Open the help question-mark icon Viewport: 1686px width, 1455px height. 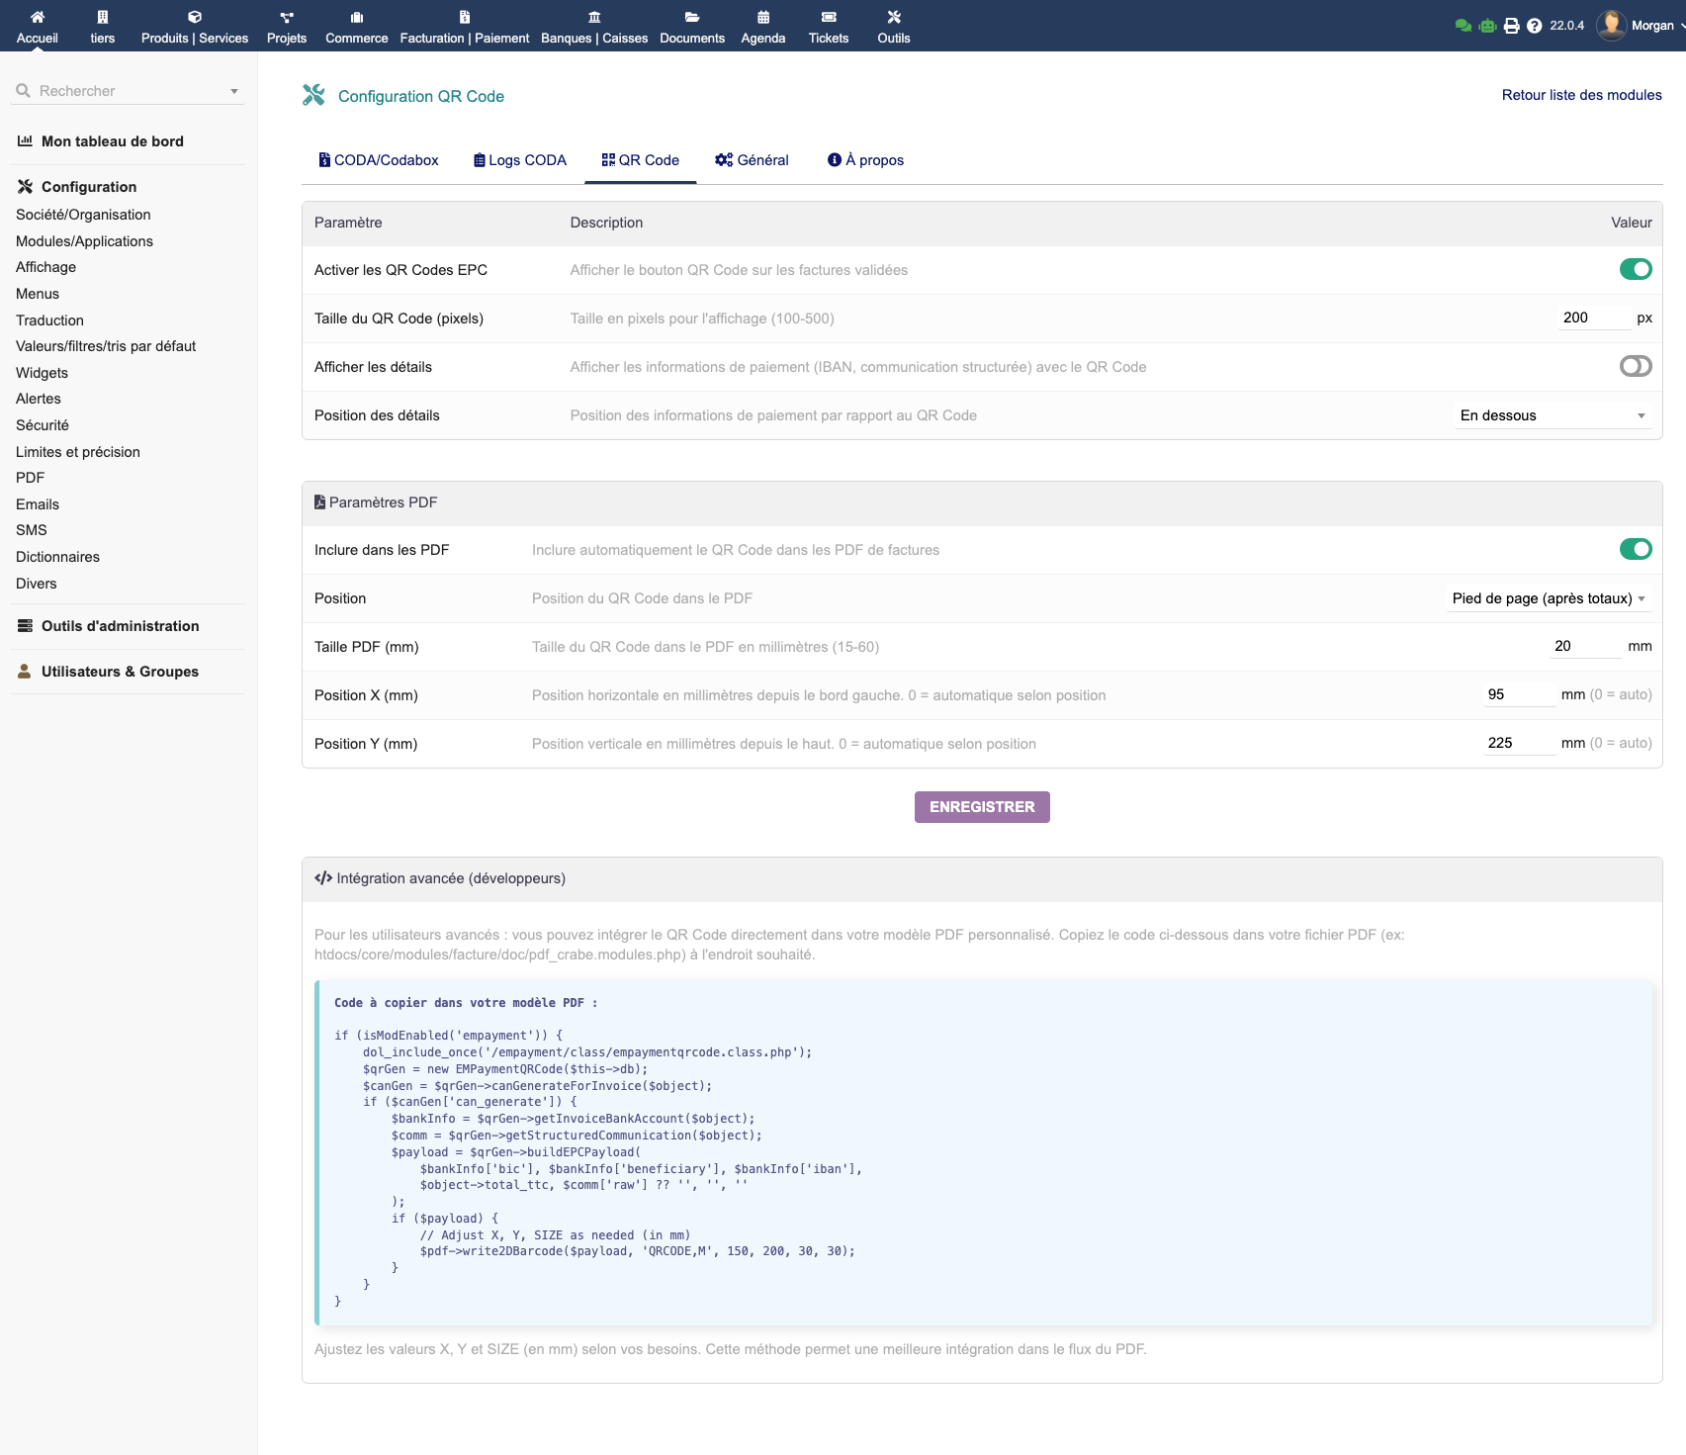1533,24
